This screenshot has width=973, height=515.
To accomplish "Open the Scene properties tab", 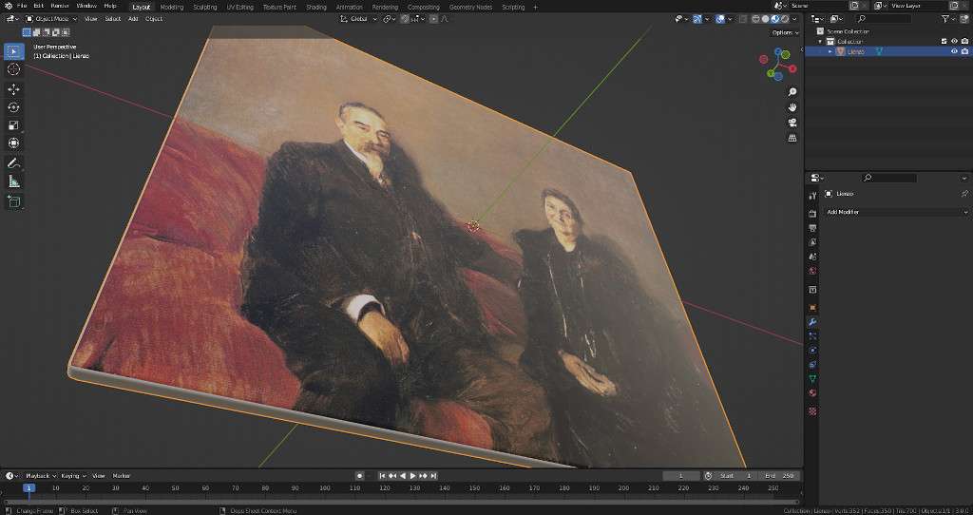I will 812,257.
